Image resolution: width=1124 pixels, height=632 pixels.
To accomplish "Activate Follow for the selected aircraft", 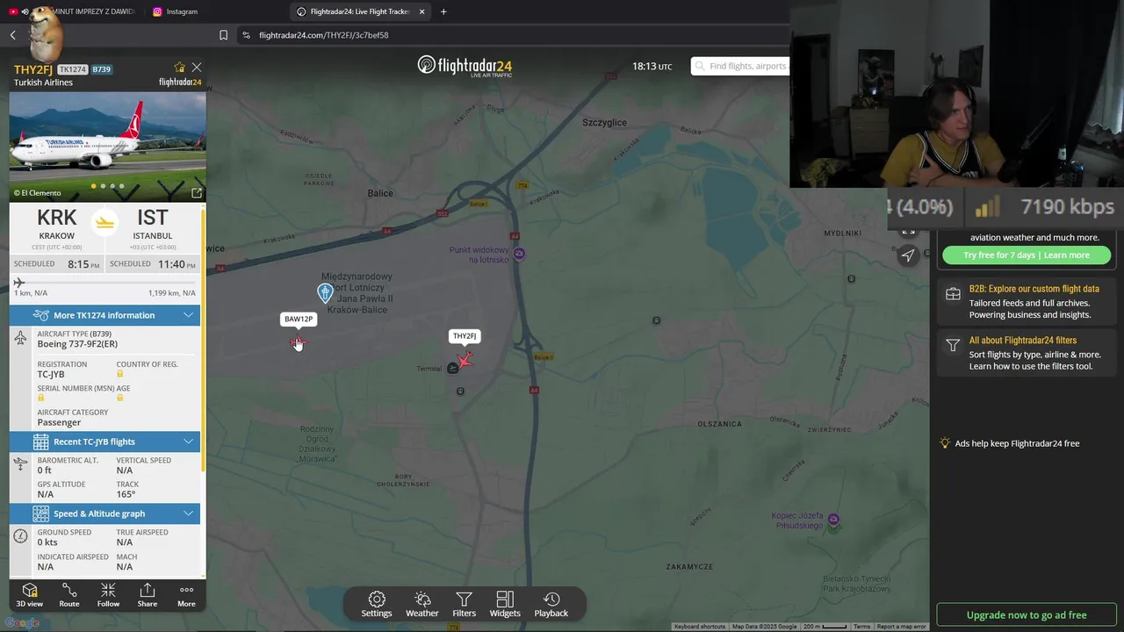I will click(x=108, y=595).
